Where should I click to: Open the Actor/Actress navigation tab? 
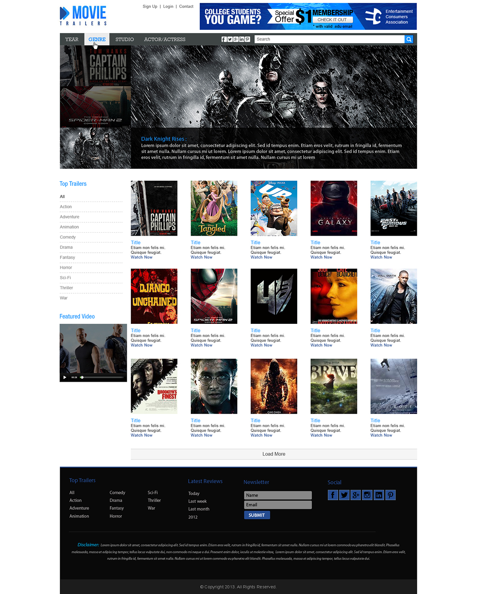coord(164,39)
